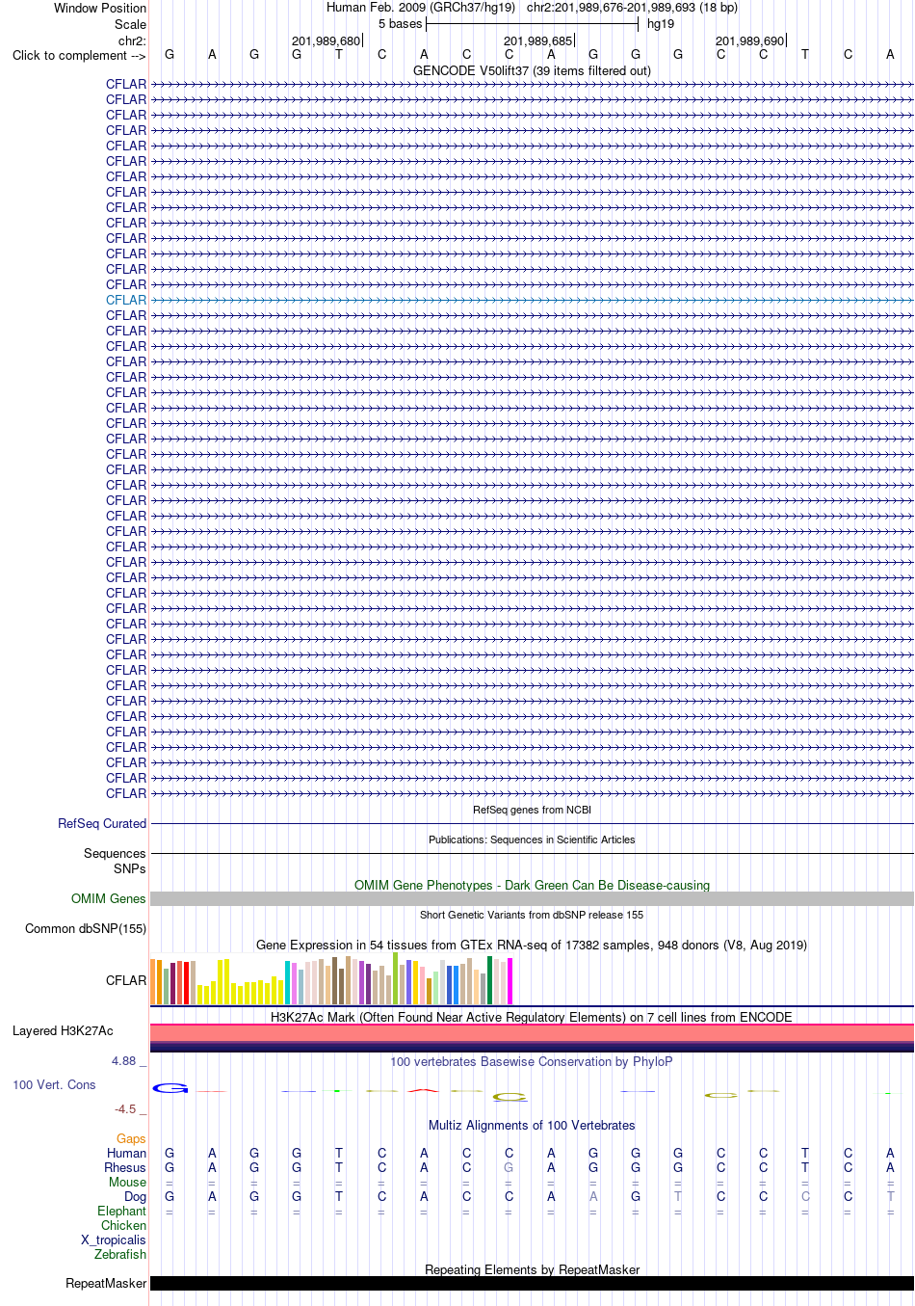Click the GTEx Gene Expression track title
The image size is (915, 1306).
532,945
